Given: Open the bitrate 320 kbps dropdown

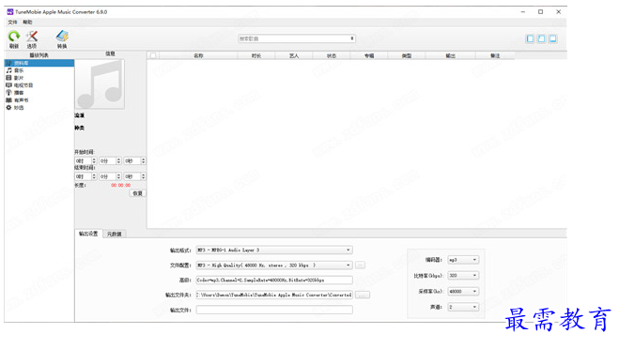Looking at the screenshot, I should pos(463,275).
